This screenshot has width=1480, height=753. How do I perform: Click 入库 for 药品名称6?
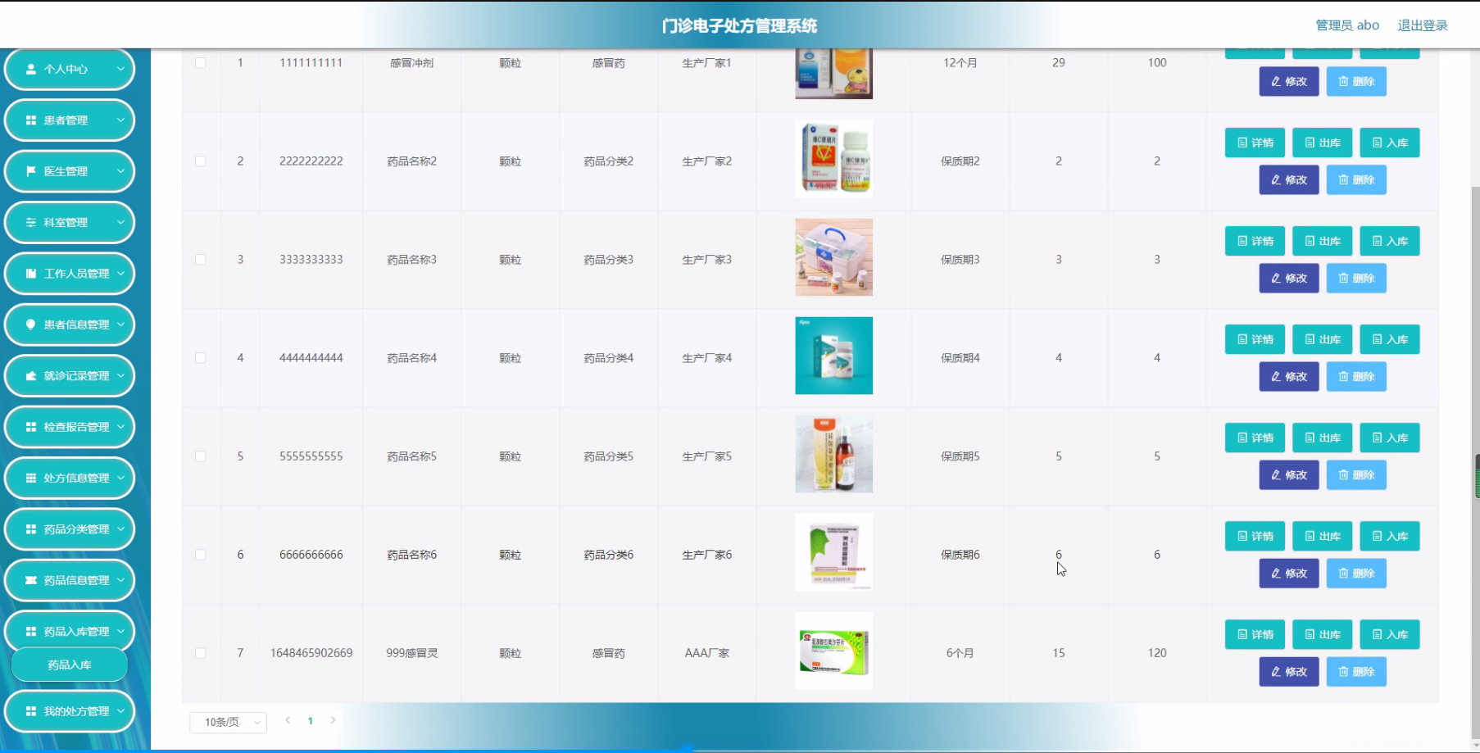coord(1390,536)
